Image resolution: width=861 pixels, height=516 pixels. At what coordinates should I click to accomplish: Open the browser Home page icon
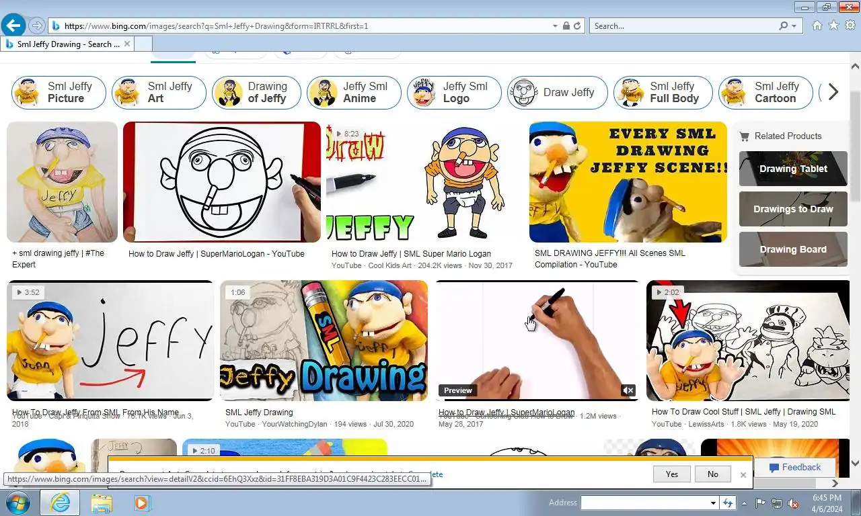817,26
